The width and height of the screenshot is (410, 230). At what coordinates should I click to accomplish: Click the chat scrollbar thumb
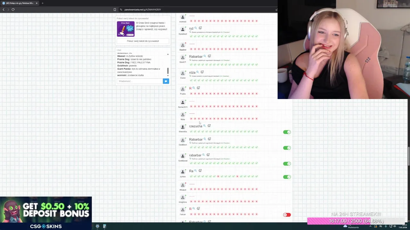click(x=168, y=71)
